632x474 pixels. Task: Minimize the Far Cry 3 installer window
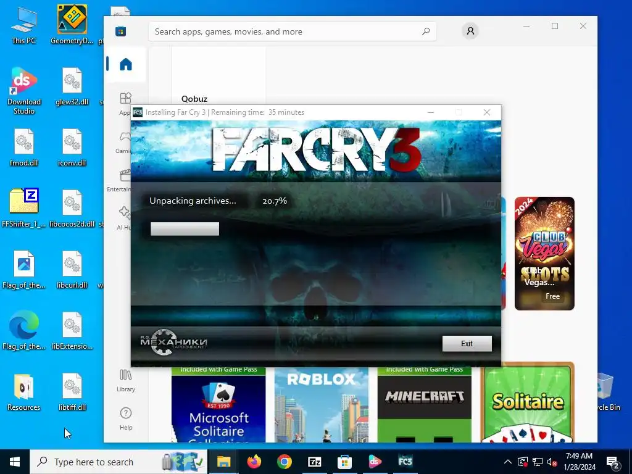430,112
